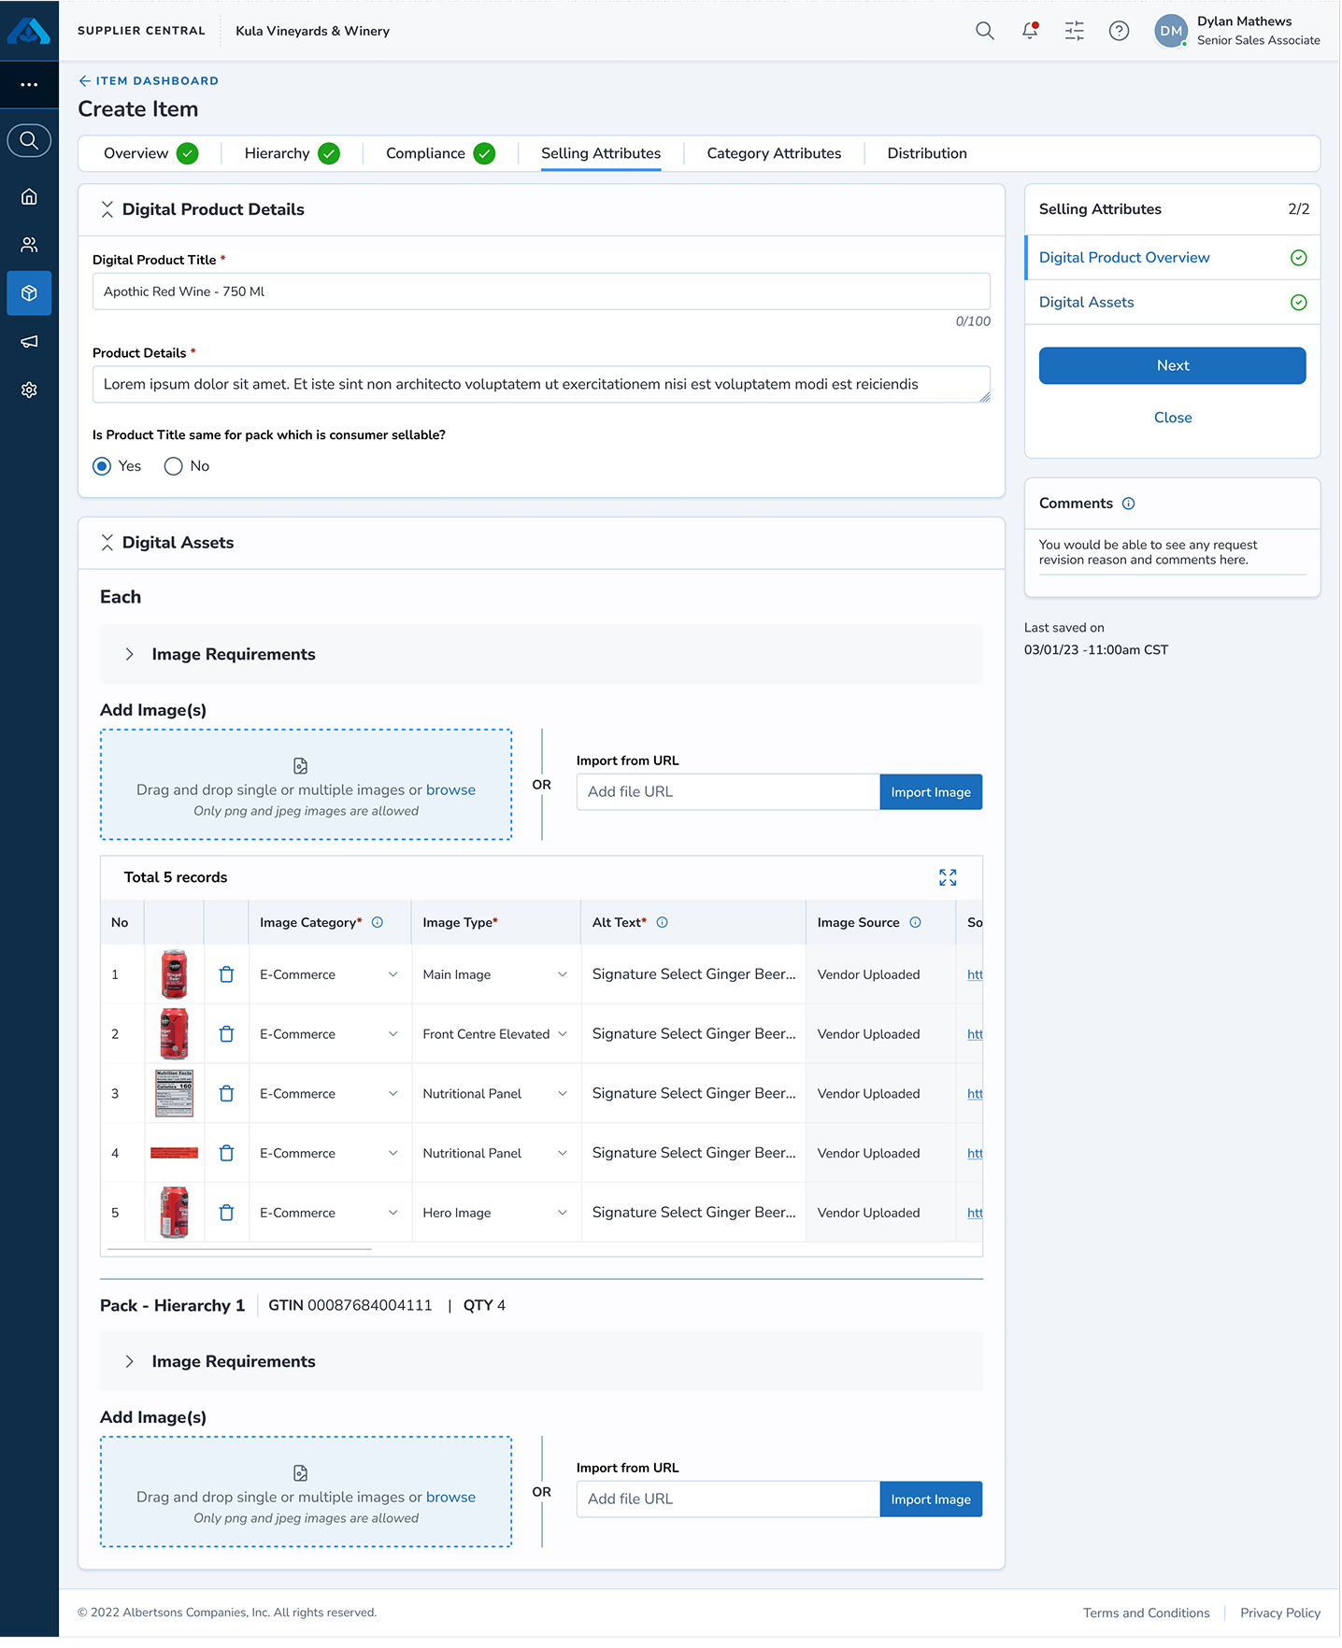Click info icon next to Image Category
Image resolution: width=1342 pixels, height=1648 pixels.
pyautogui.click(x=378, y=924)
